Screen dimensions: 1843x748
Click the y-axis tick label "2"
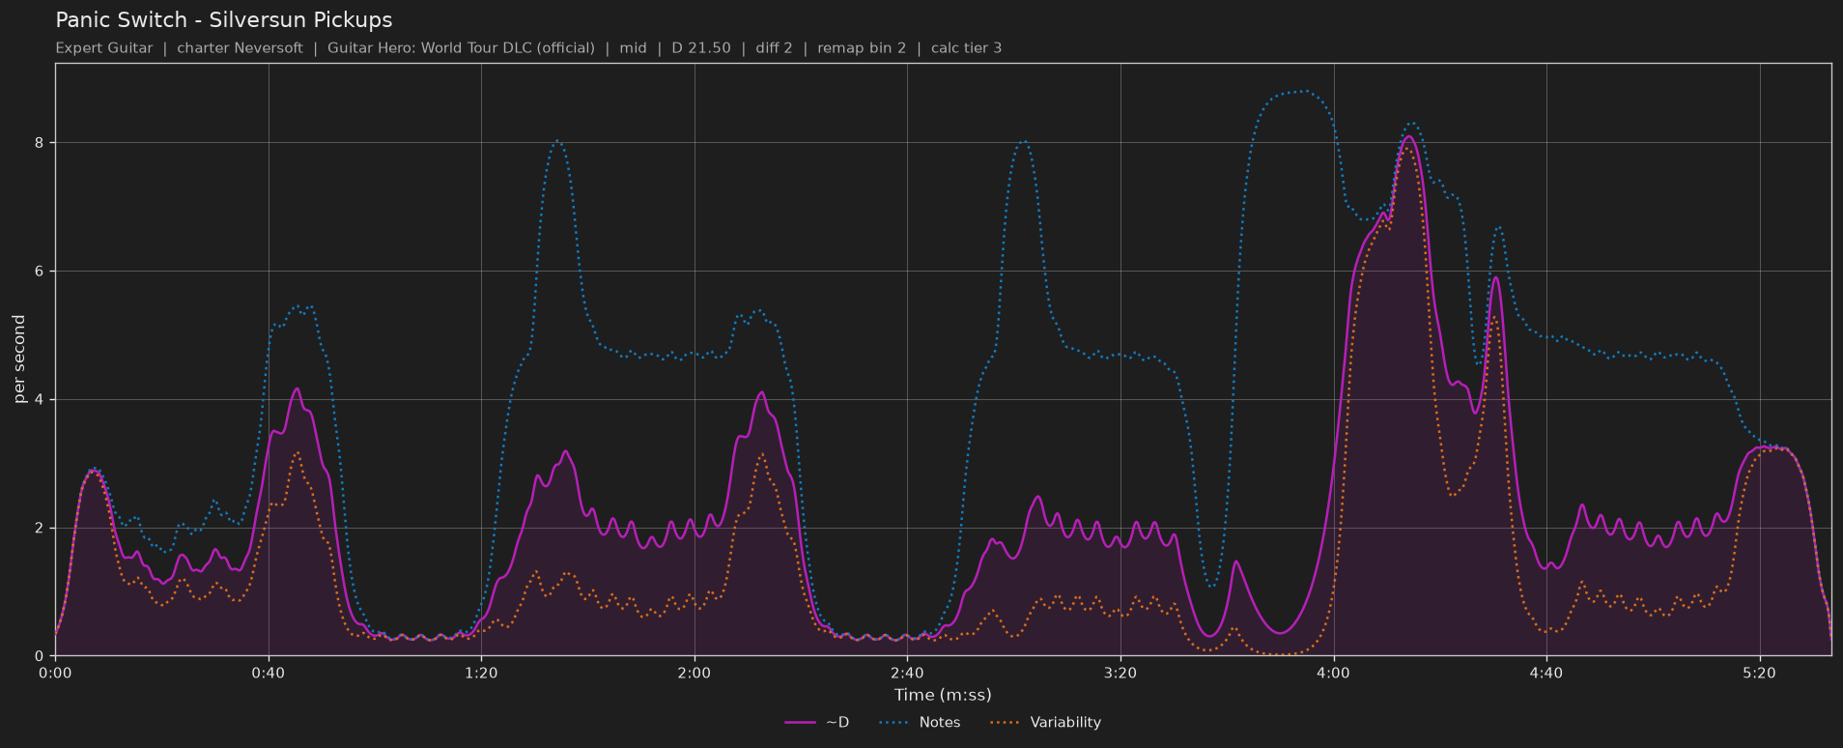(41, 529)
